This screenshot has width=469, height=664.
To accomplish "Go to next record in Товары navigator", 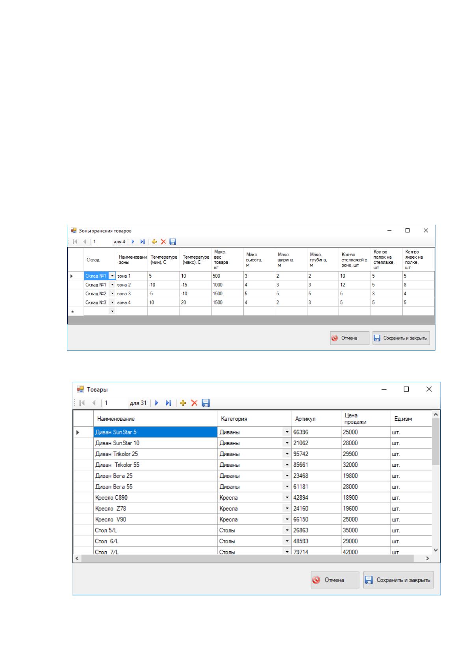I will click(157, 403).
